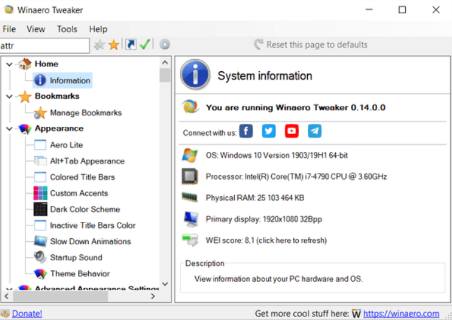452x320 pixels.
Task: Select the Slow Down Animations label
Action: (x=91, y=241)
